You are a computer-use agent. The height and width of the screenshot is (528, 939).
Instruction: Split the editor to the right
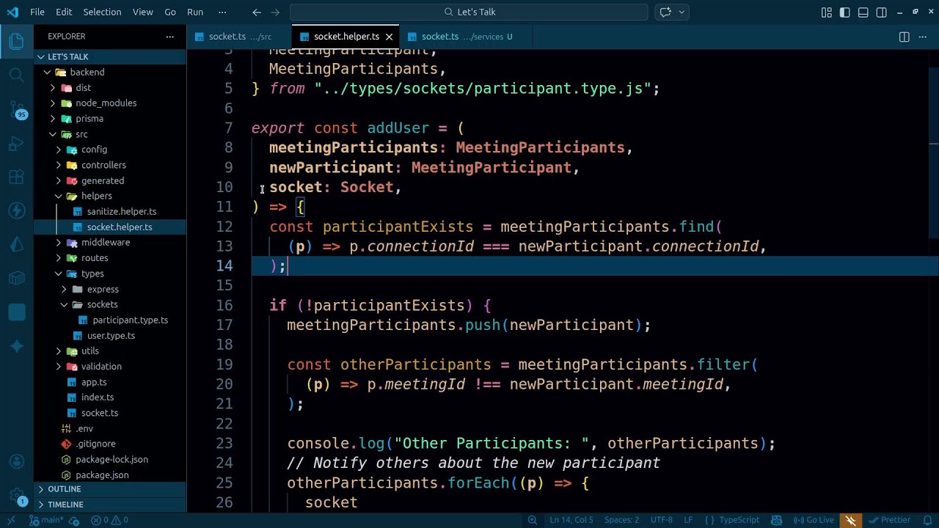coord(905,37)
